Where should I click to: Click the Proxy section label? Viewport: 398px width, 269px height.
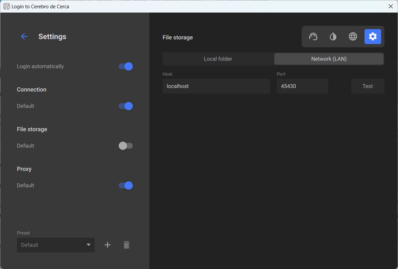[x=24, y=169]
